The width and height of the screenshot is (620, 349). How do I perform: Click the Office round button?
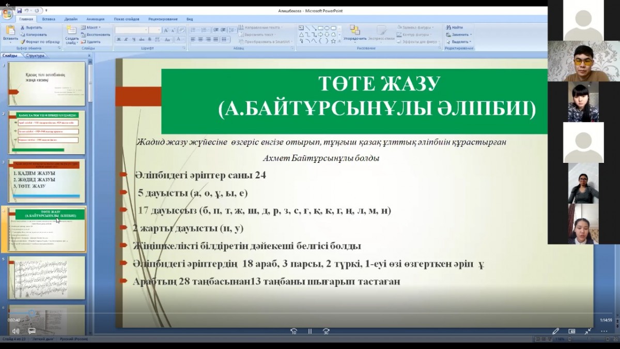[8, 14]
